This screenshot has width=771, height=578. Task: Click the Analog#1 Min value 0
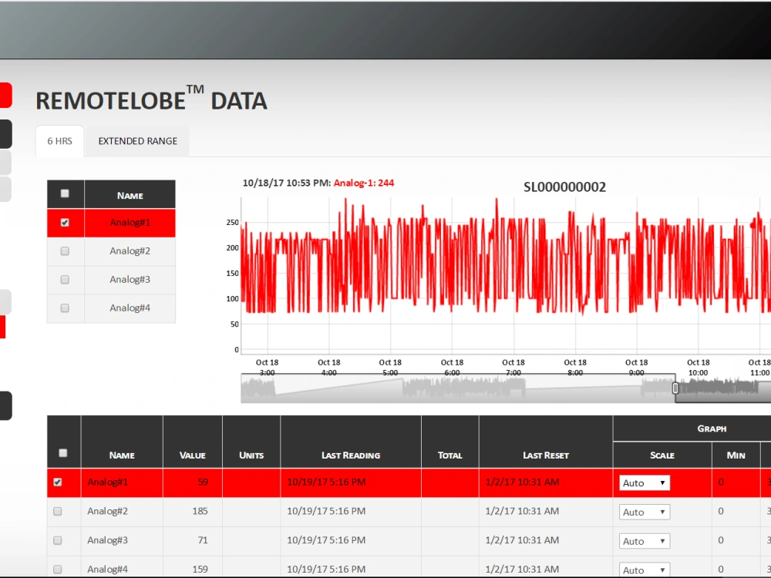click(721, 482)
